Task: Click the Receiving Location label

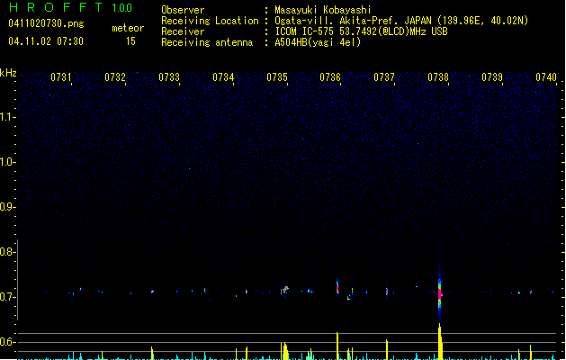Action: point(210,21)
